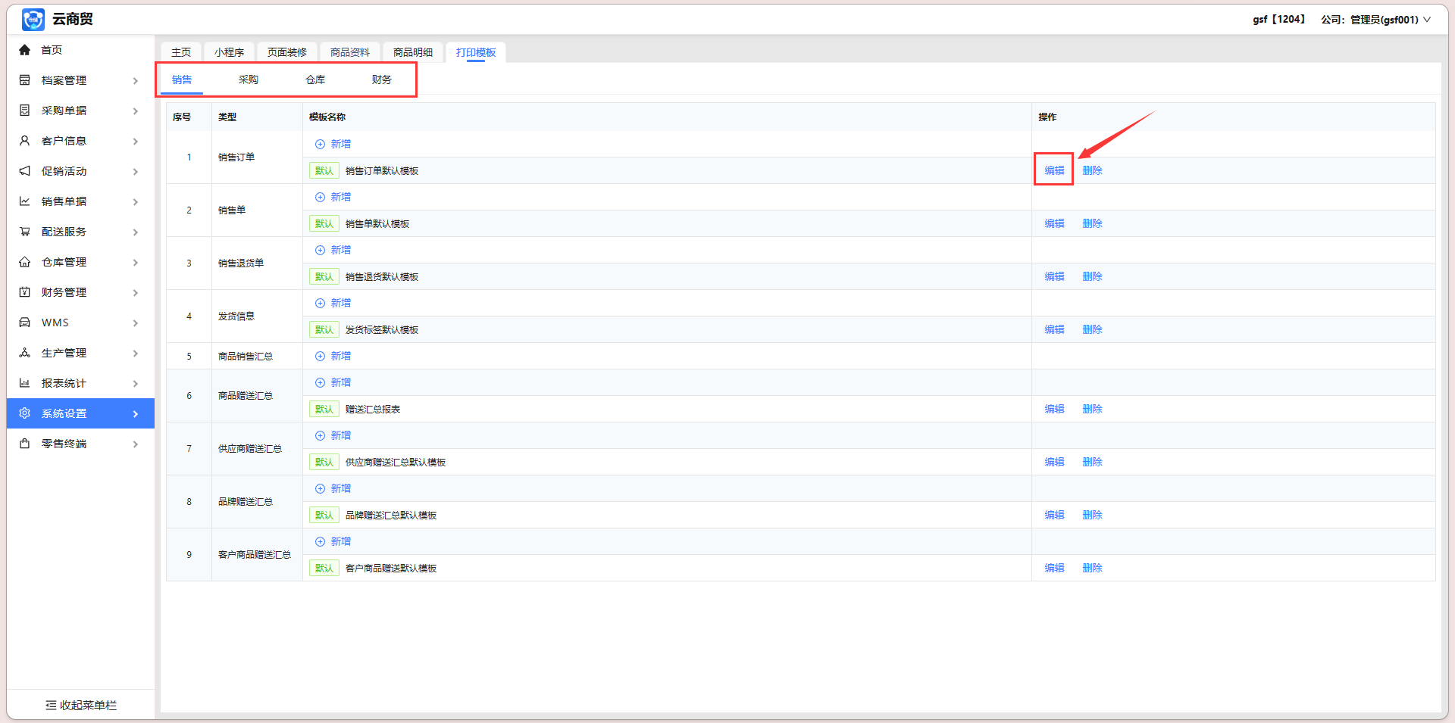The image size is (1455, 723).
Task: Click the 档案管理 sidebar icon
Action: click(25, 80)
